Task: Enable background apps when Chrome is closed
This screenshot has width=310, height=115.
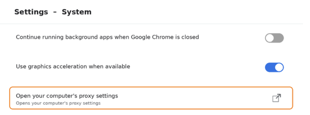Action: pos(274,38)
